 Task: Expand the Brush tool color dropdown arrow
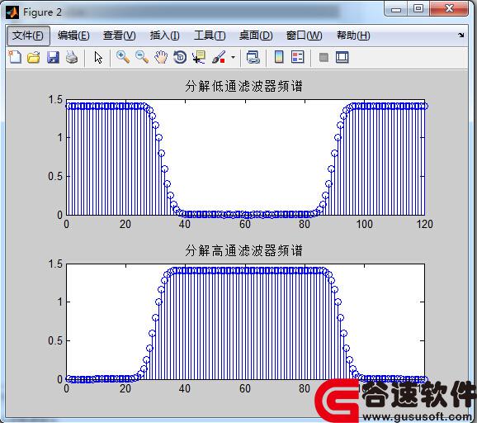[233, 57]
